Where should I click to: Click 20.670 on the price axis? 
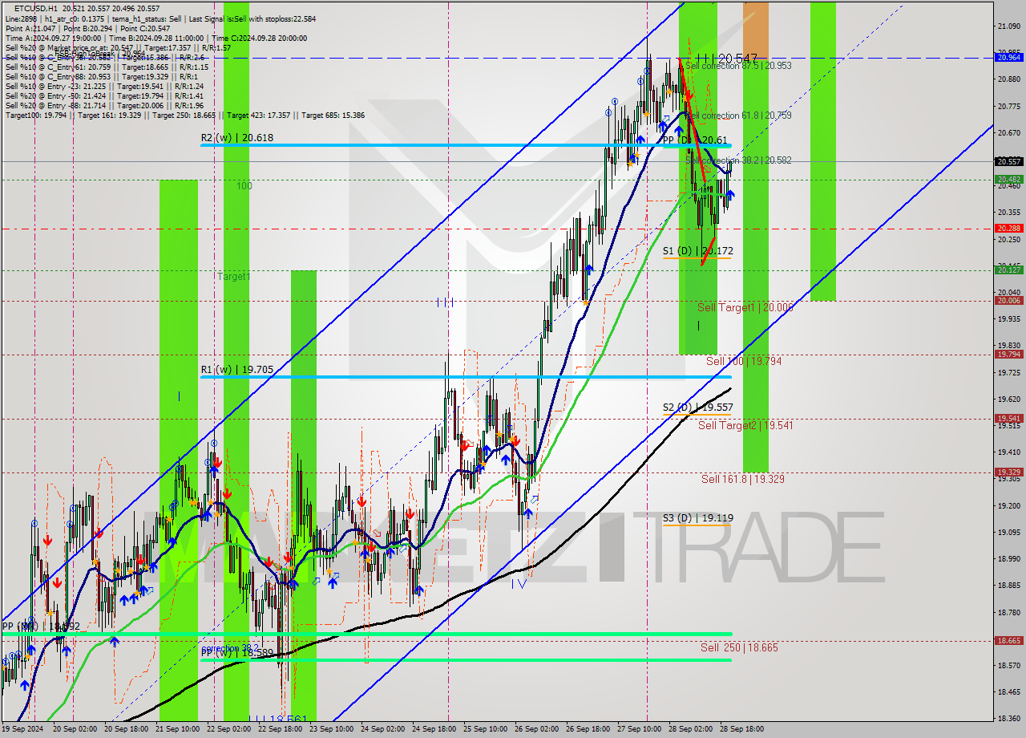tap(1008, 132)
